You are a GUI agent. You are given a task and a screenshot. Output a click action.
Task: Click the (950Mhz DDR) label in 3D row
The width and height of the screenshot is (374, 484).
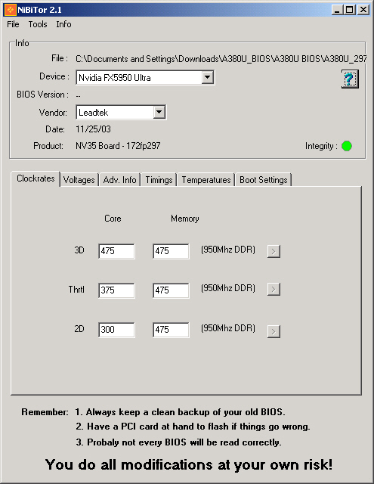[x=228, y=250]
